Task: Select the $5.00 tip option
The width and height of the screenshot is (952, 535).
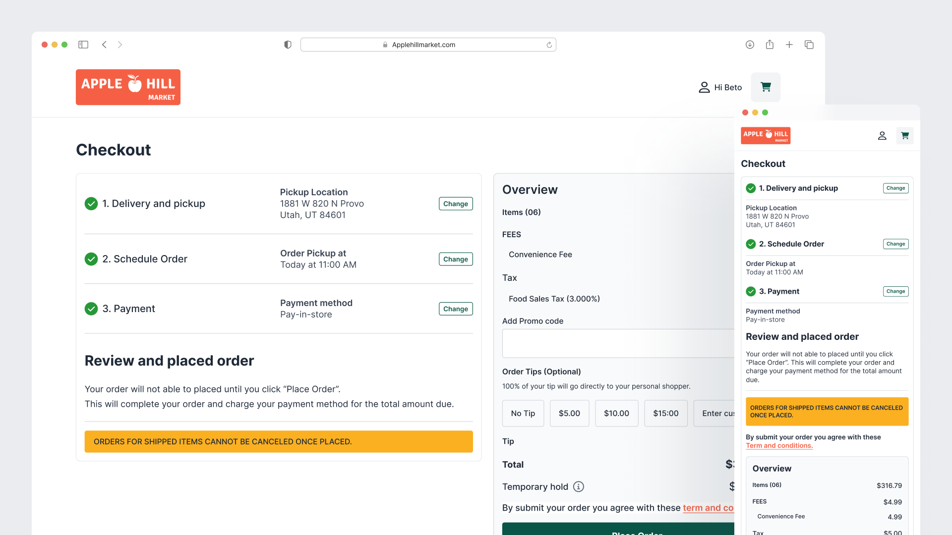Action: click(x=569, y=413)
